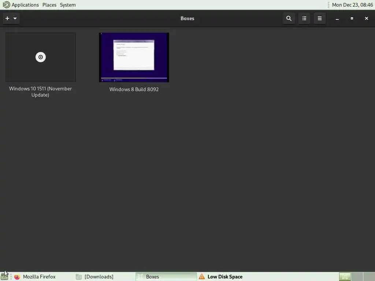Open the Windows 8 Build 8092 thumbnail
Screen dimensions: 375x281
point(134,57)
